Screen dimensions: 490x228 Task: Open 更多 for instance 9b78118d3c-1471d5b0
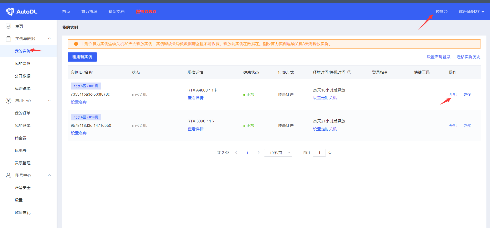tap(467, 126)
